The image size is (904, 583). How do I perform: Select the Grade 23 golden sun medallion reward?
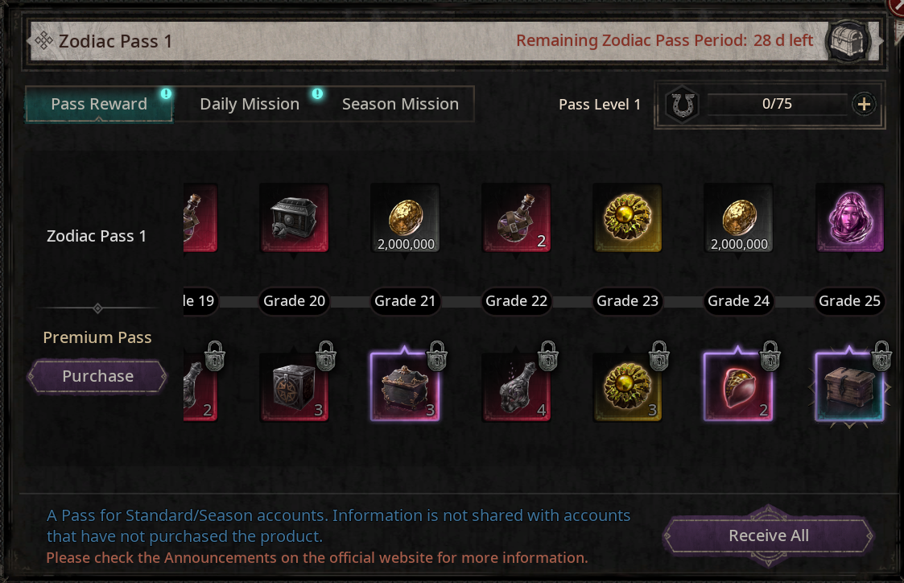pyautogui.click(x=627, y=218)
